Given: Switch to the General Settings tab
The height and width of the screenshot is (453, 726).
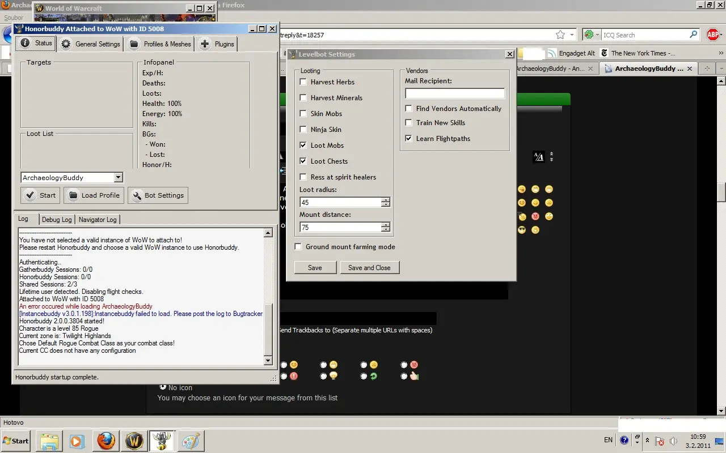Looking at the screenshot, I should pyautogui.click(x=91, y=44).
